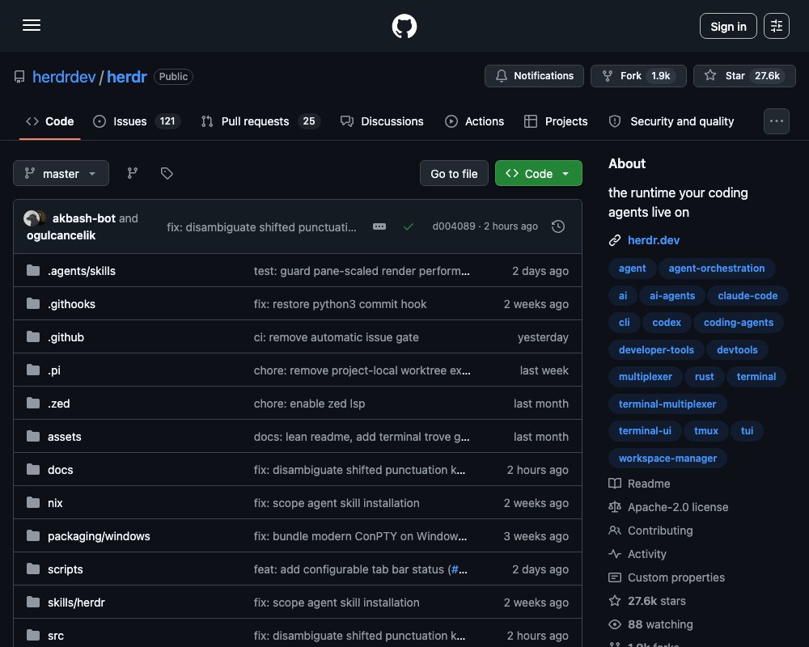The width and height of the screenshot is (809, 647).
Task: Select the terminal-multiplexer topic tag
Action: click(x=667, y=404)
